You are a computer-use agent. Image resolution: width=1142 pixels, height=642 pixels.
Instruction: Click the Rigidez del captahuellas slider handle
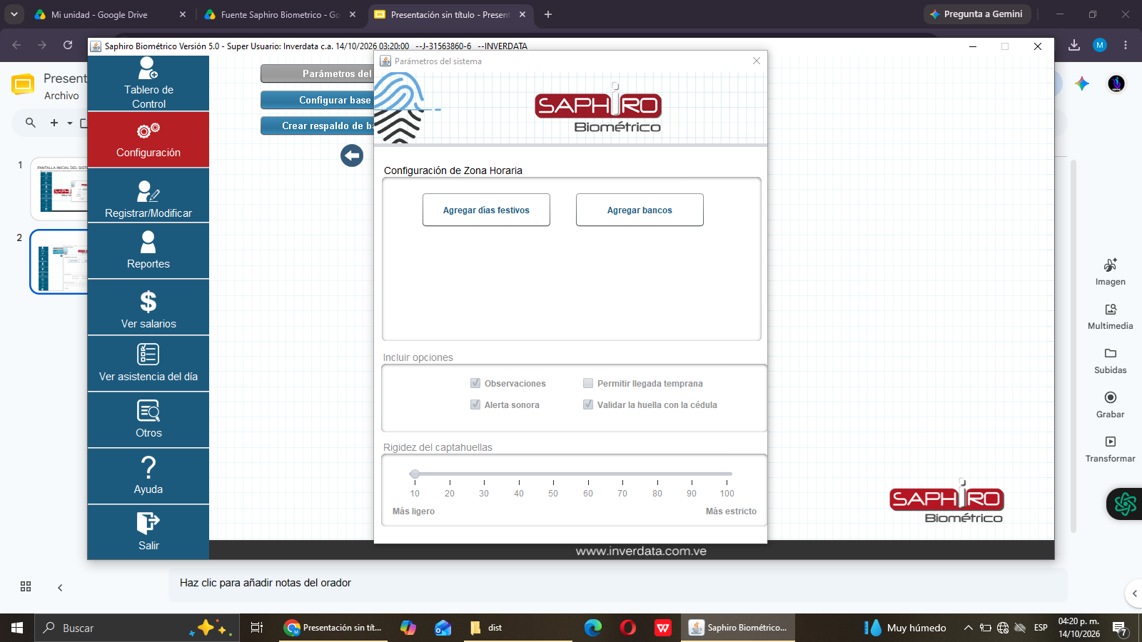(x=415, y=474)
